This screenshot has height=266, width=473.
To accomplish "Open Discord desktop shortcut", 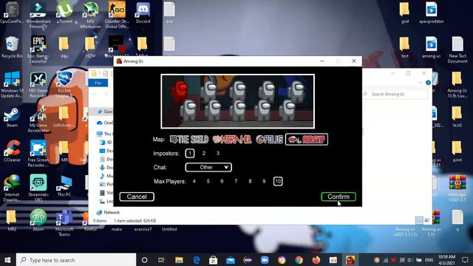I will coord(143,13).
